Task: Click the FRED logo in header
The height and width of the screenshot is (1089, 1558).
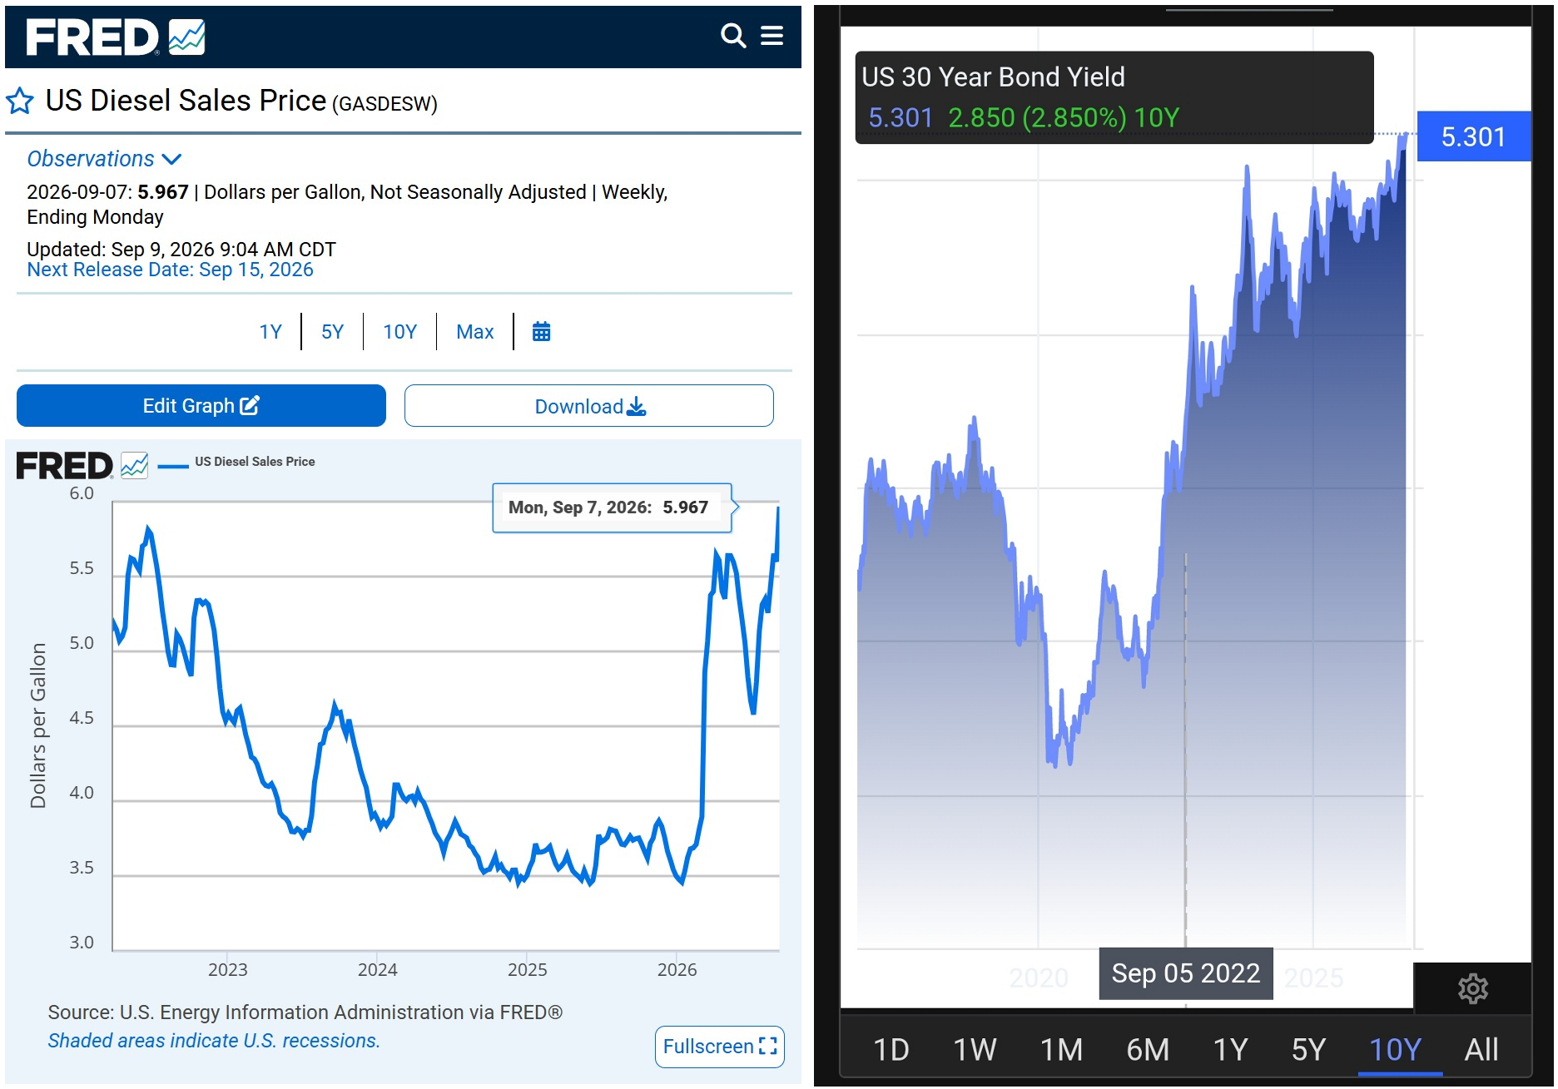Action: click(116, 37)
